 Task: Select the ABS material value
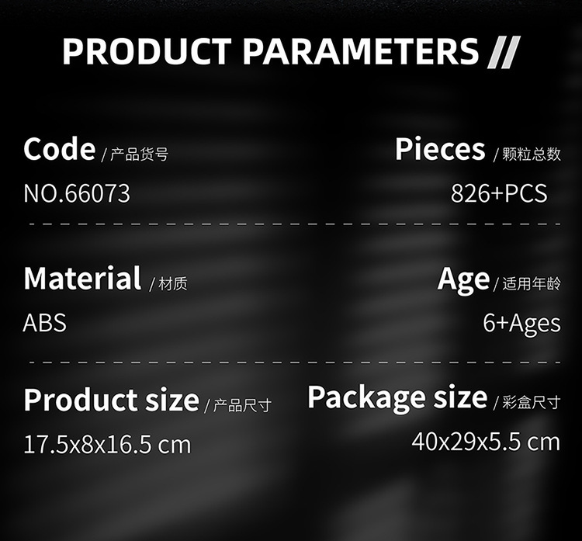point(45,322)
